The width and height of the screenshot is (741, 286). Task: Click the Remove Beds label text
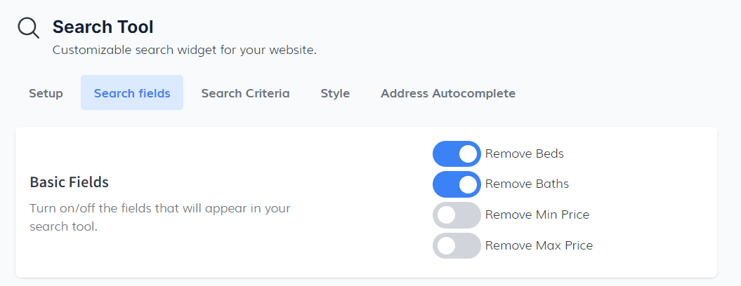click(524, 154)
